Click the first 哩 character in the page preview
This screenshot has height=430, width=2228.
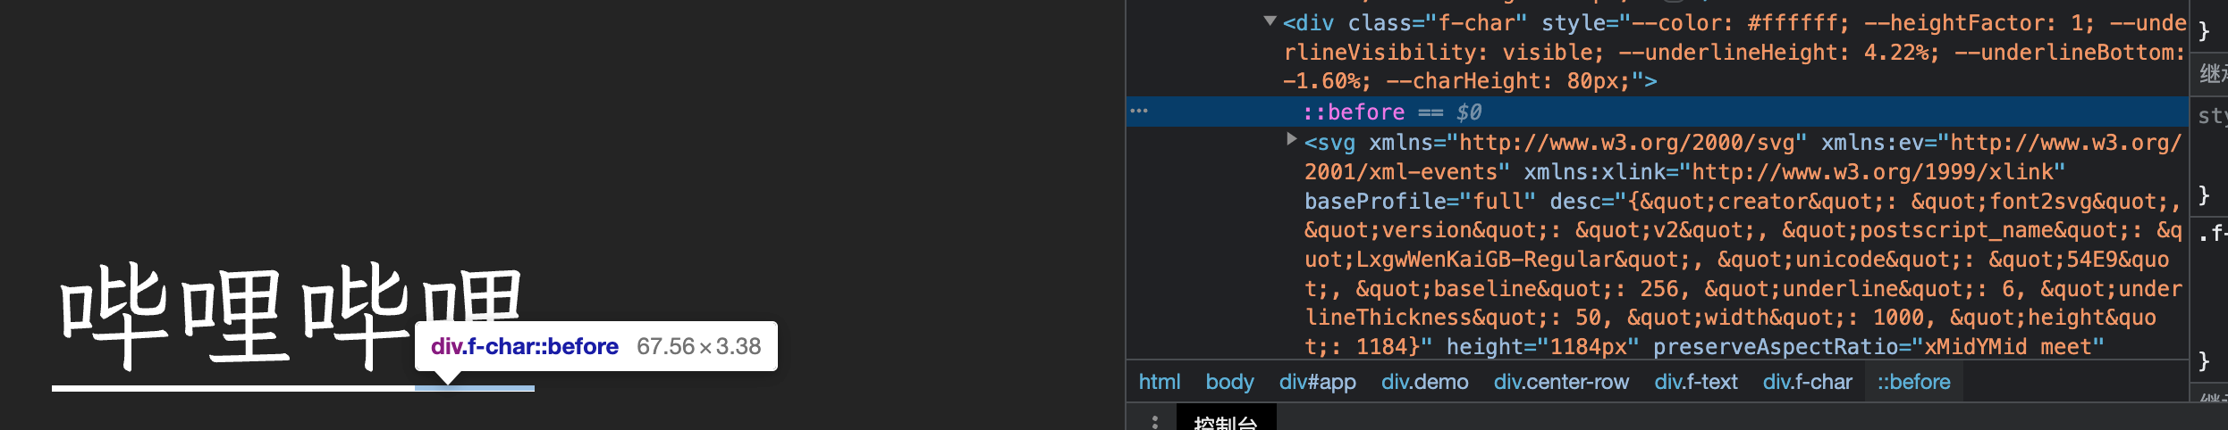tap(234, 316)
